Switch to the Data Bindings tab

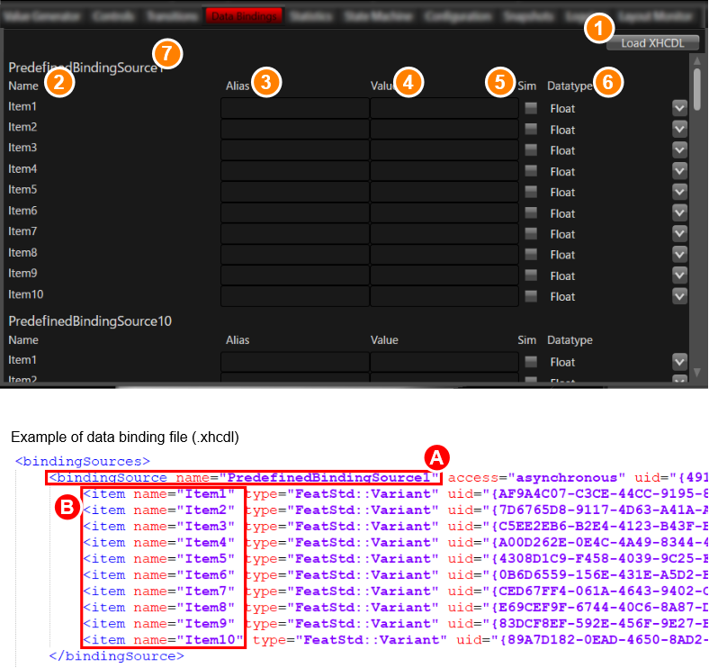tap(244, 17)
